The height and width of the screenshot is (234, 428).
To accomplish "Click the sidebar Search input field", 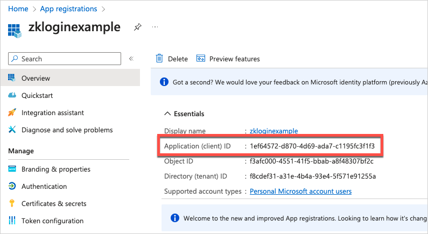I will (65, 59).
